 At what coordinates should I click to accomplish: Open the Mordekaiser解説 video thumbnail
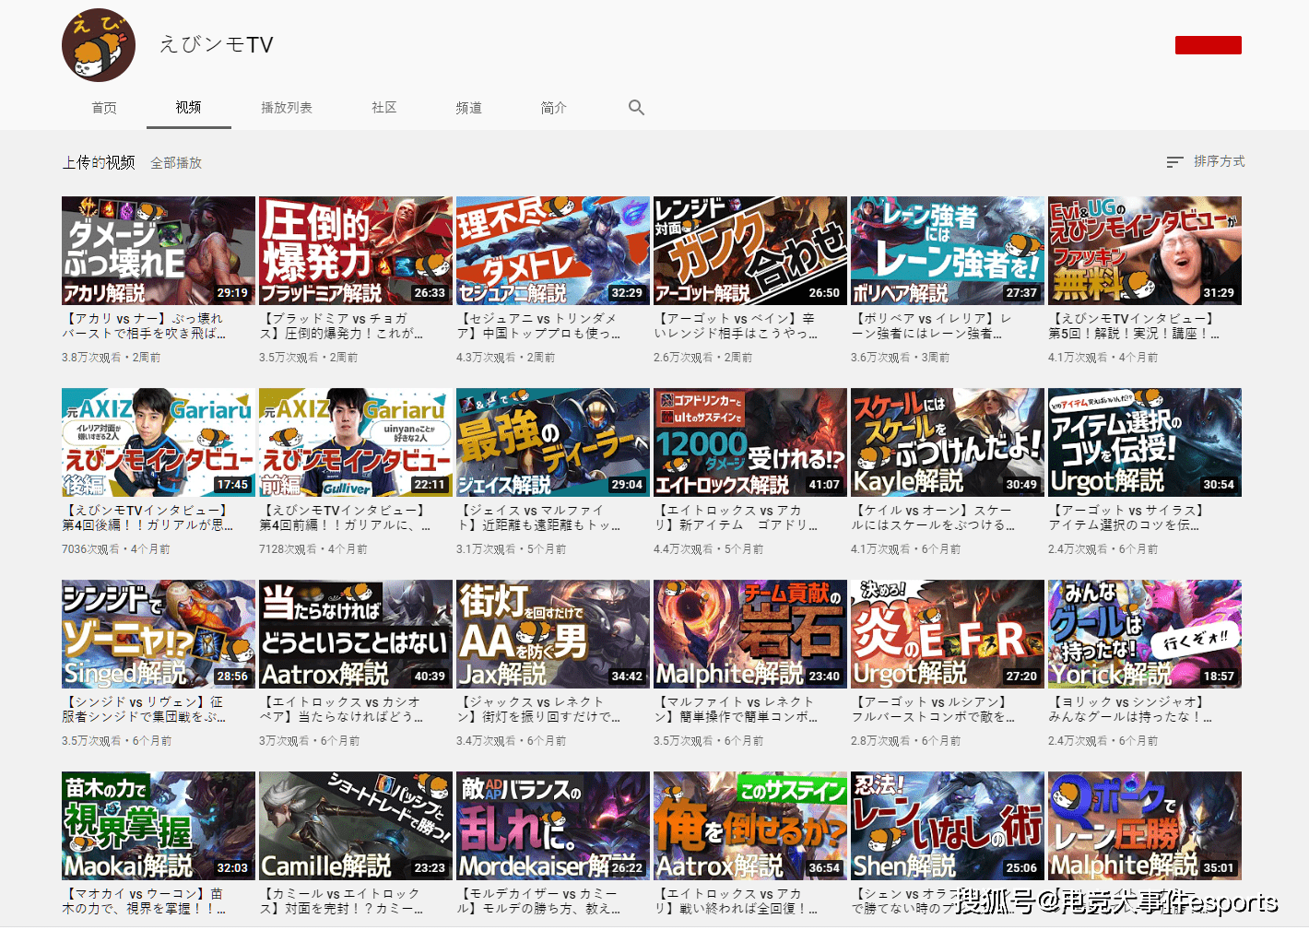553,826
